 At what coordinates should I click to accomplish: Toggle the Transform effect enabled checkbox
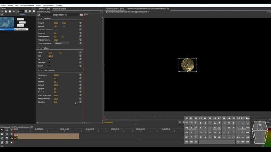click(x=42, y=18)
